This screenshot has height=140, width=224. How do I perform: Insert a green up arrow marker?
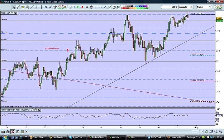78,7
